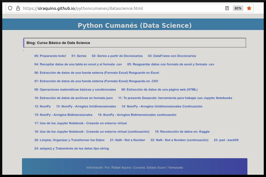Open '04: Recopilar datos de una tabla' link

coord(78,64)
